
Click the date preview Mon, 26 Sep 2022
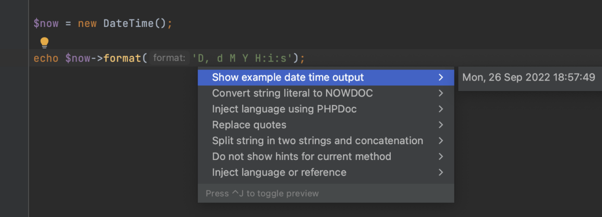pyautogui.click(x=528, y=77)
